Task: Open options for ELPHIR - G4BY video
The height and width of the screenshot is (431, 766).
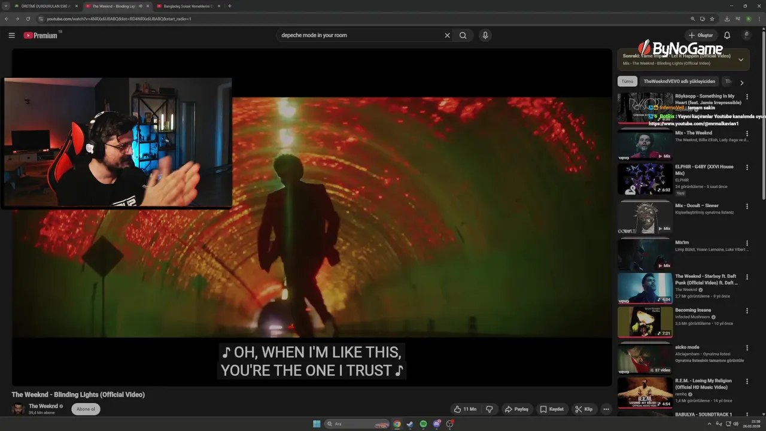Action: coord(747,167)
